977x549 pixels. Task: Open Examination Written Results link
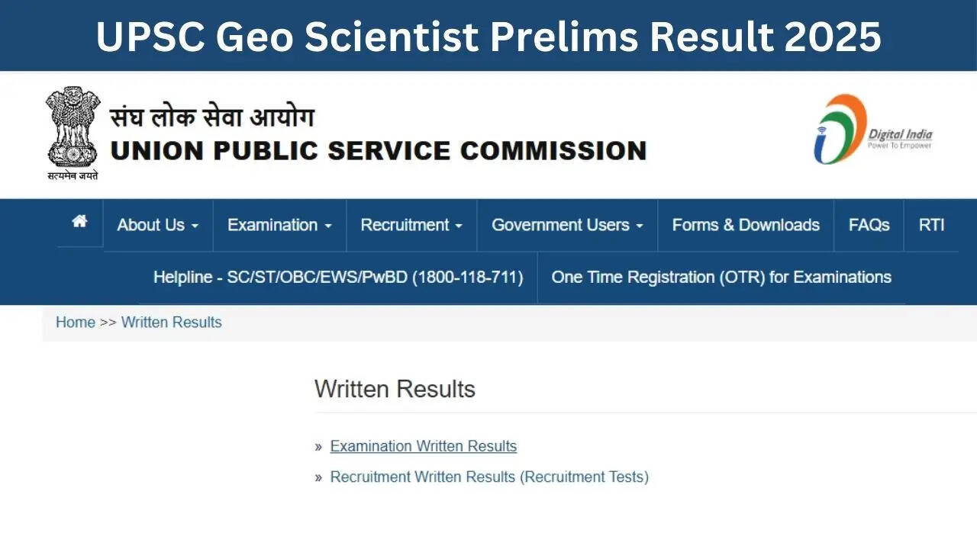coord(424,446)
